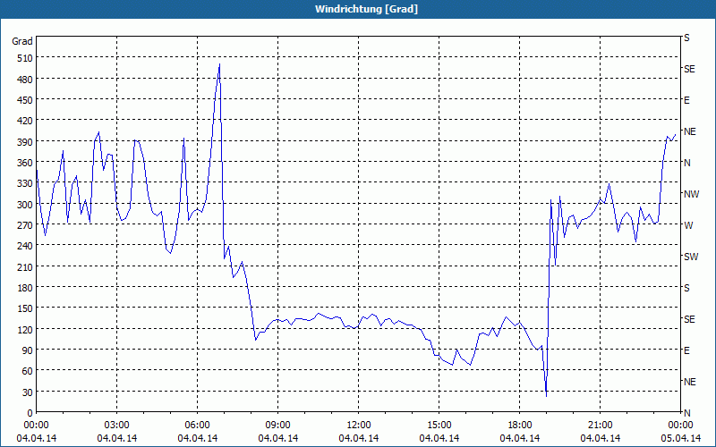Select the 18:00 time axis label
This screenshot has height=447, width=716.
(520, 426)
